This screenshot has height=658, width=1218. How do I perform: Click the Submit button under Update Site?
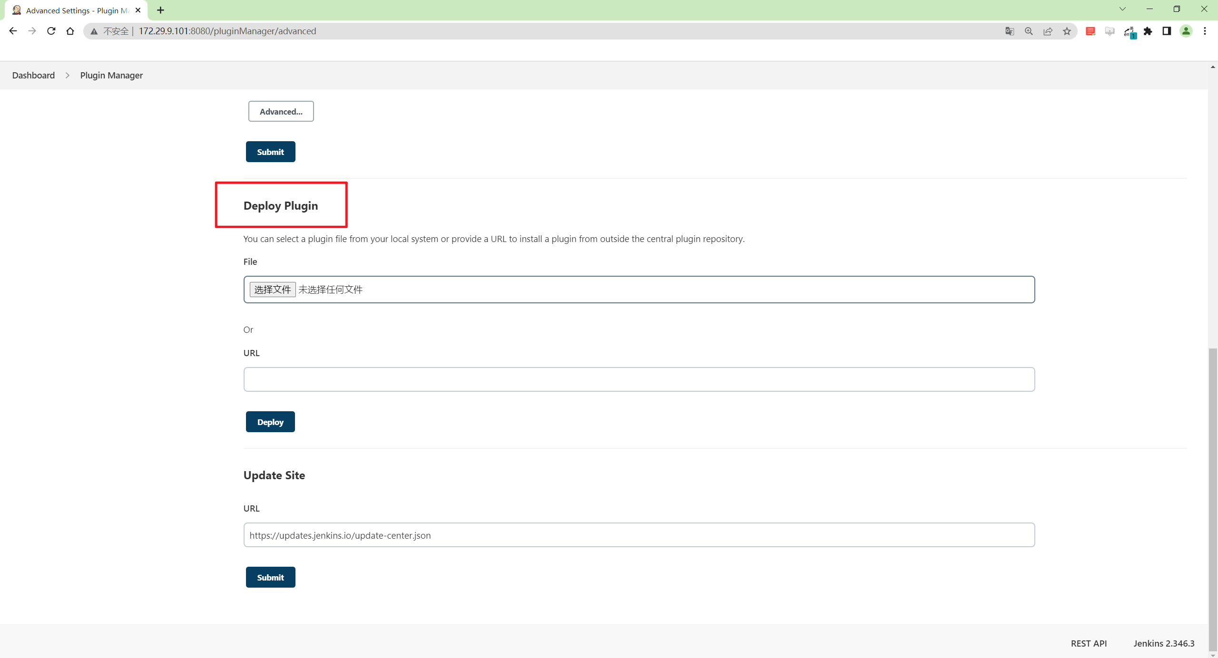click(270, 577)
